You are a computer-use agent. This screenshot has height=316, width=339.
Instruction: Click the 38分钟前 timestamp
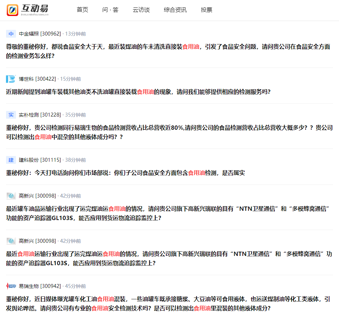(x=75, y=160)
